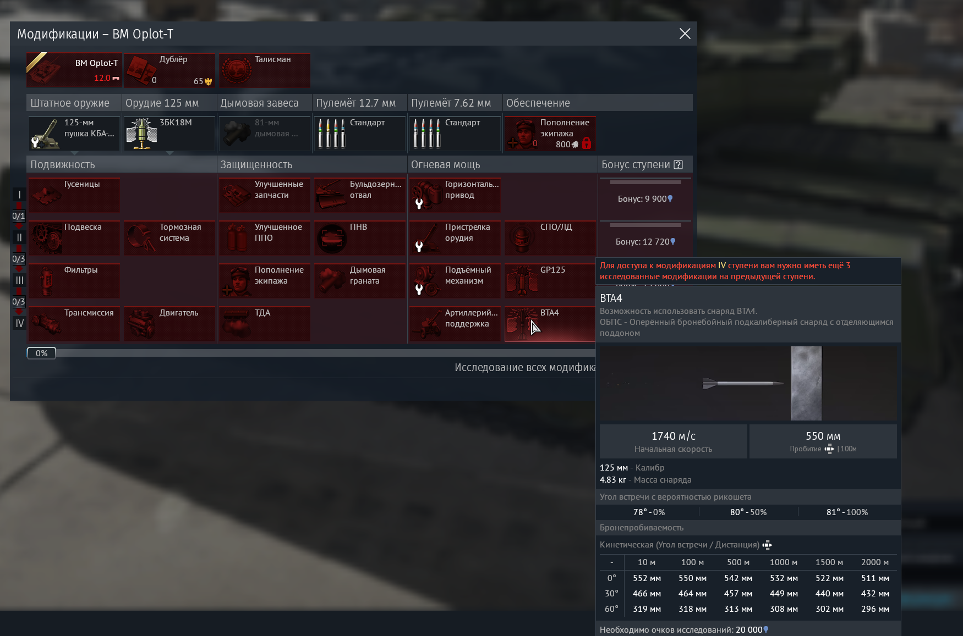Image resolution: width=963 pixels, height=636 pixels.
Task: Pick the Дымовая граната modification
Action: coord(360,280)
